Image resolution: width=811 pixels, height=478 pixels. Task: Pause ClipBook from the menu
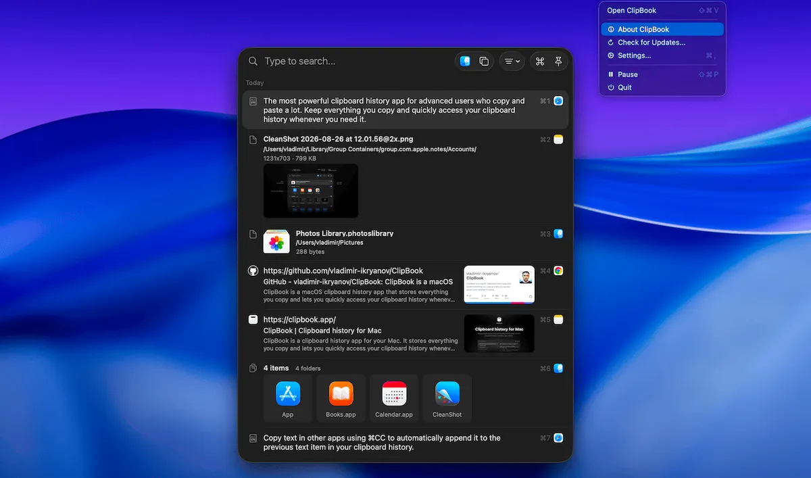point(662,74)
